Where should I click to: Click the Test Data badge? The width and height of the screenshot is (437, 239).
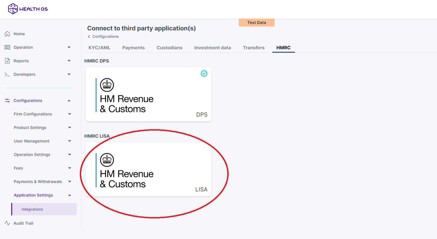[x=257, y=23]
